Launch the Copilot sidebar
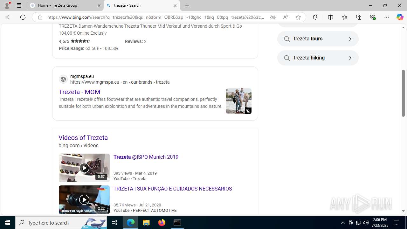 [x=400, y=17]
